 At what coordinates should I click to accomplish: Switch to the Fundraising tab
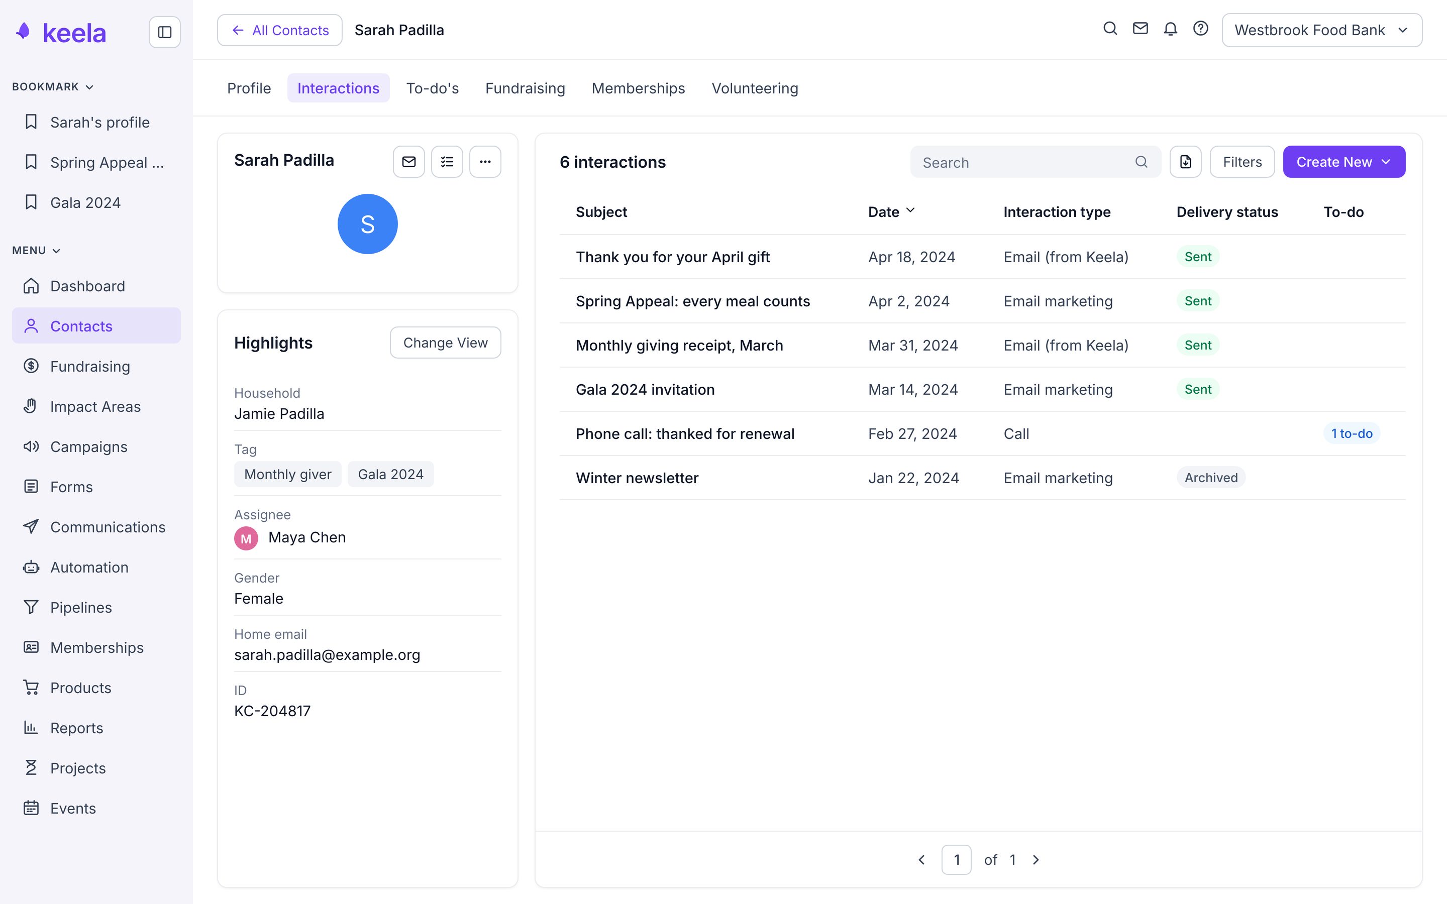point(525,88)
